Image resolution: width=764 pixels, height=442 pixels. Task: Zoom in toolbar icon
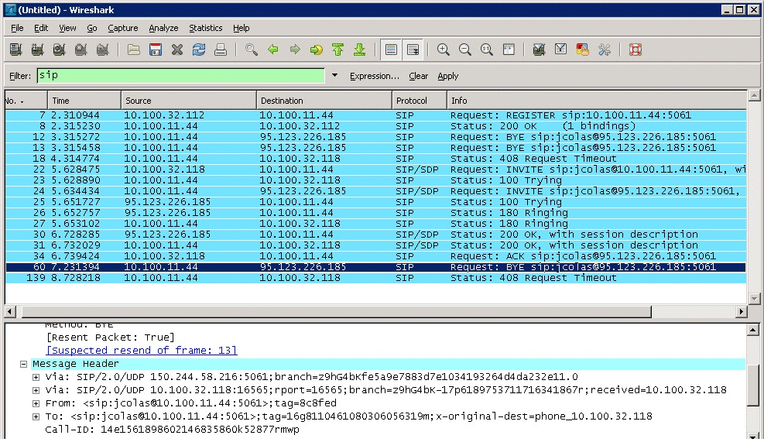click(x=444, y=50)
